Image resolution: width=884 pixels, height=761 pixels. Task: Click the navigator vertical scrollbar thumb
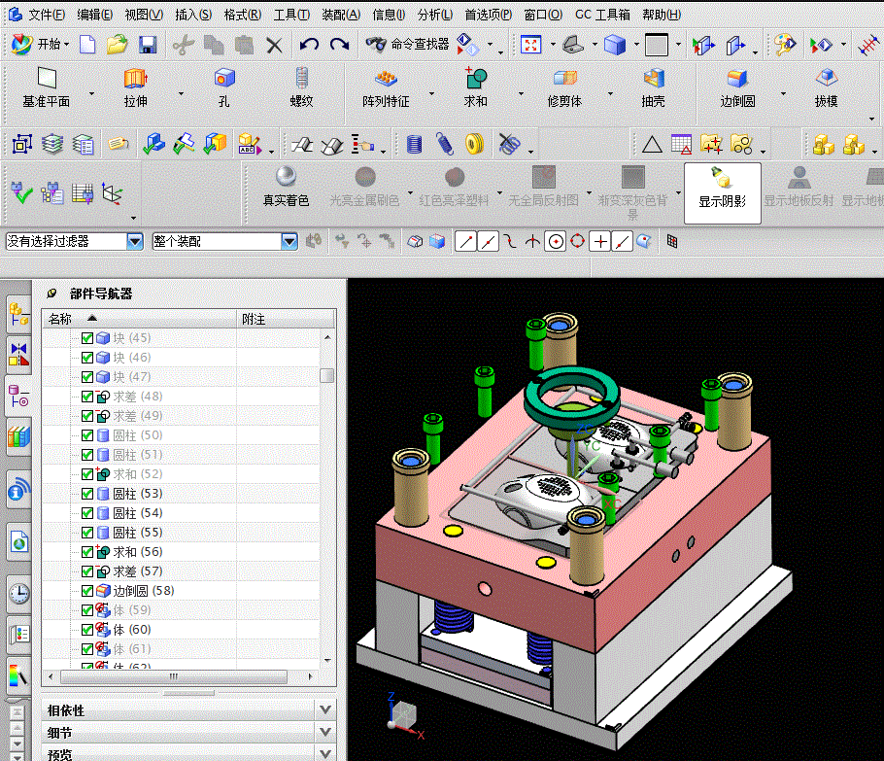327,376
